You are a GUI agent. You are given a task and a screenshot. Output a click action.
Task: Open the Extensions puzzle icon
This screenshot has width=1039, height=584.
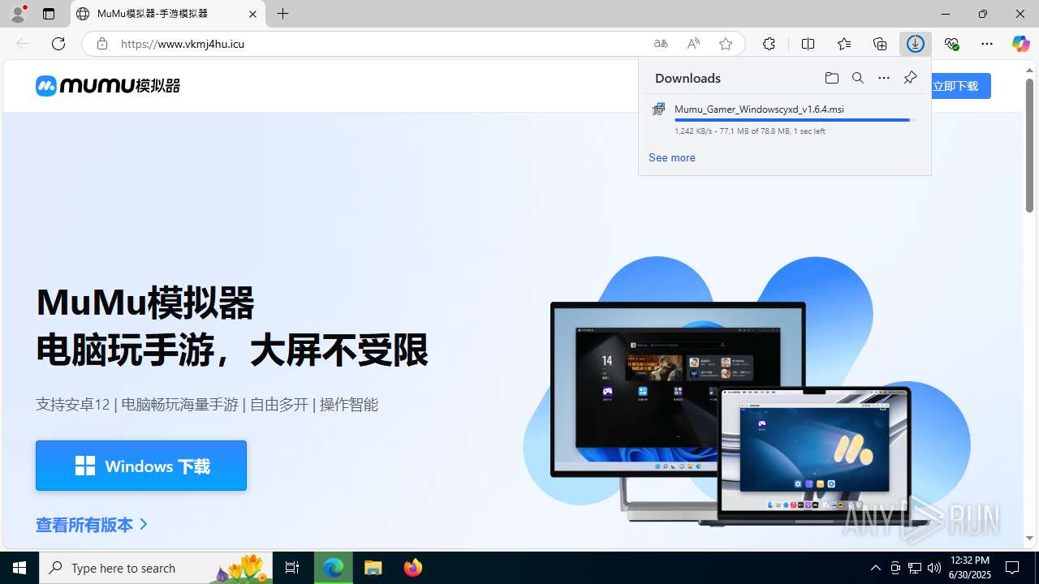click(769, 44)
